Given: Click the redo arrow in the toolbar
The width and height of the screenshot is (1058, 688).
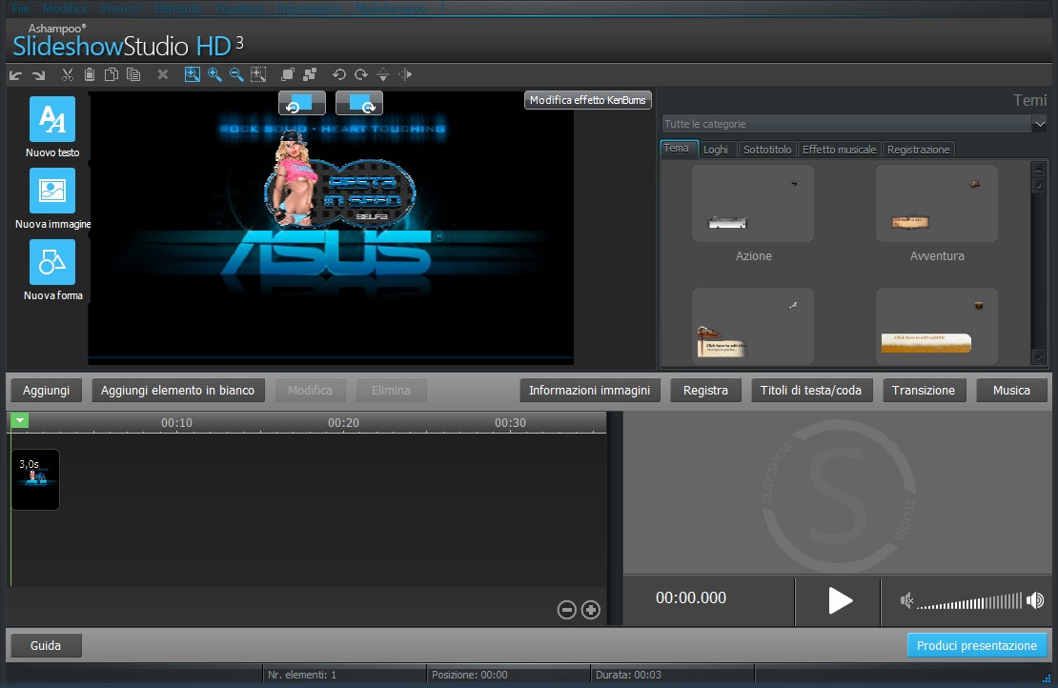Looking at the screenshot, I should 38,75.
